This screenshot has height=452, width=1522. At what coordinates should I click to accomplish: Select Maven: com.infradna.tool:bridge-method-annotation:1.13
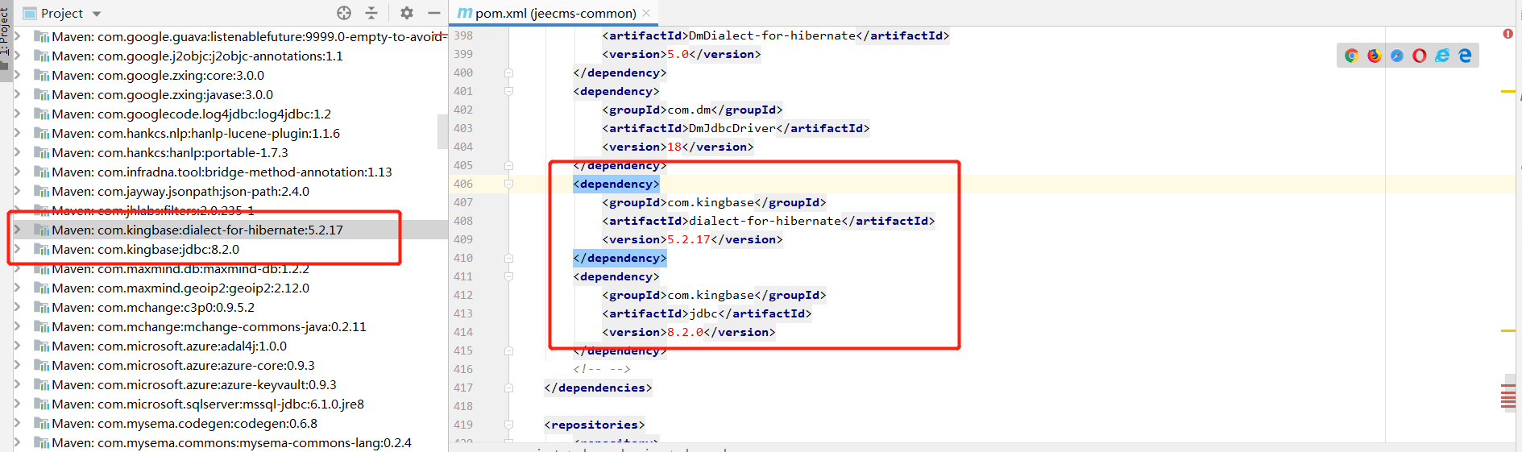(x=222, y=172)
